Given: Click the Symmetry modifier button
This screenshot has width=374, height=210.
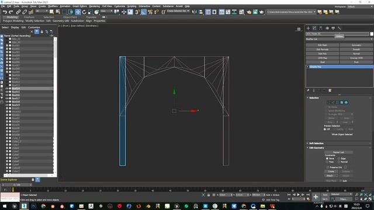Looking at the screenshot, I should (356, 45).
